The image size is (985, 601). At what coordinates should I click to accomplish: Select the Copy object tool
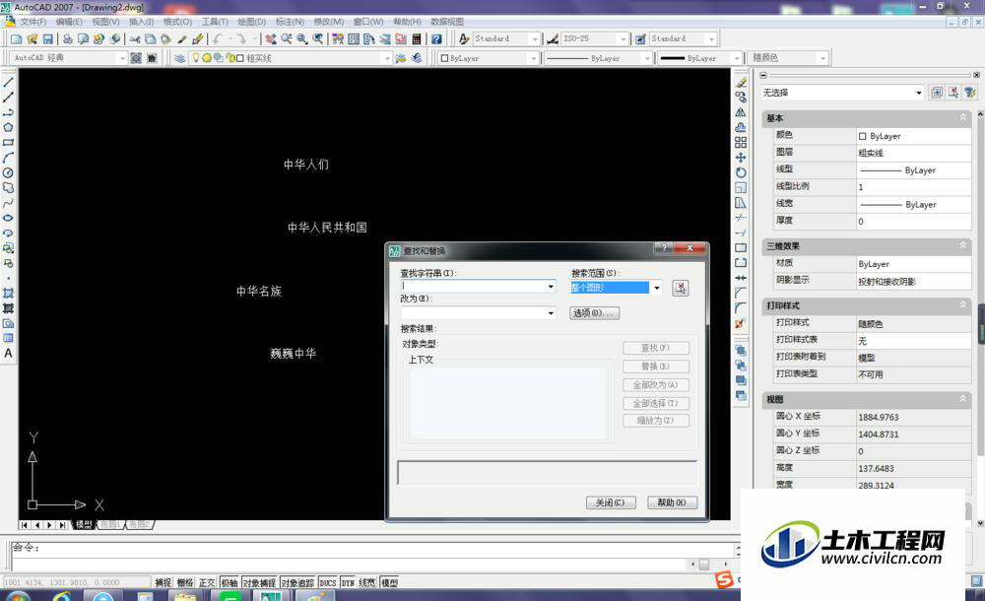coord(741,98)
